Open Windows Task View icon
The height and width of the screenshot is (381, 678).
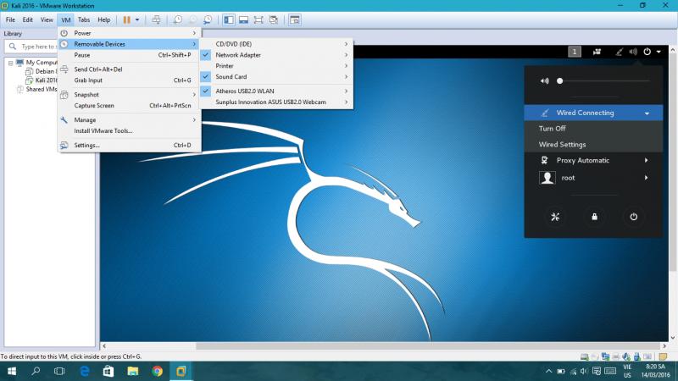59,371
